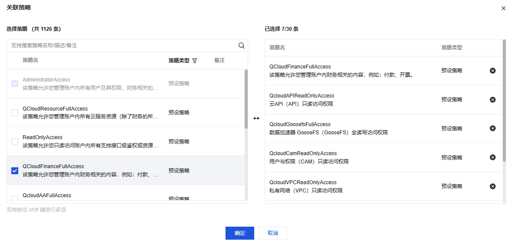Click the ReadOnlyAccess policy name
511x244 pixels.
[43, 137]
